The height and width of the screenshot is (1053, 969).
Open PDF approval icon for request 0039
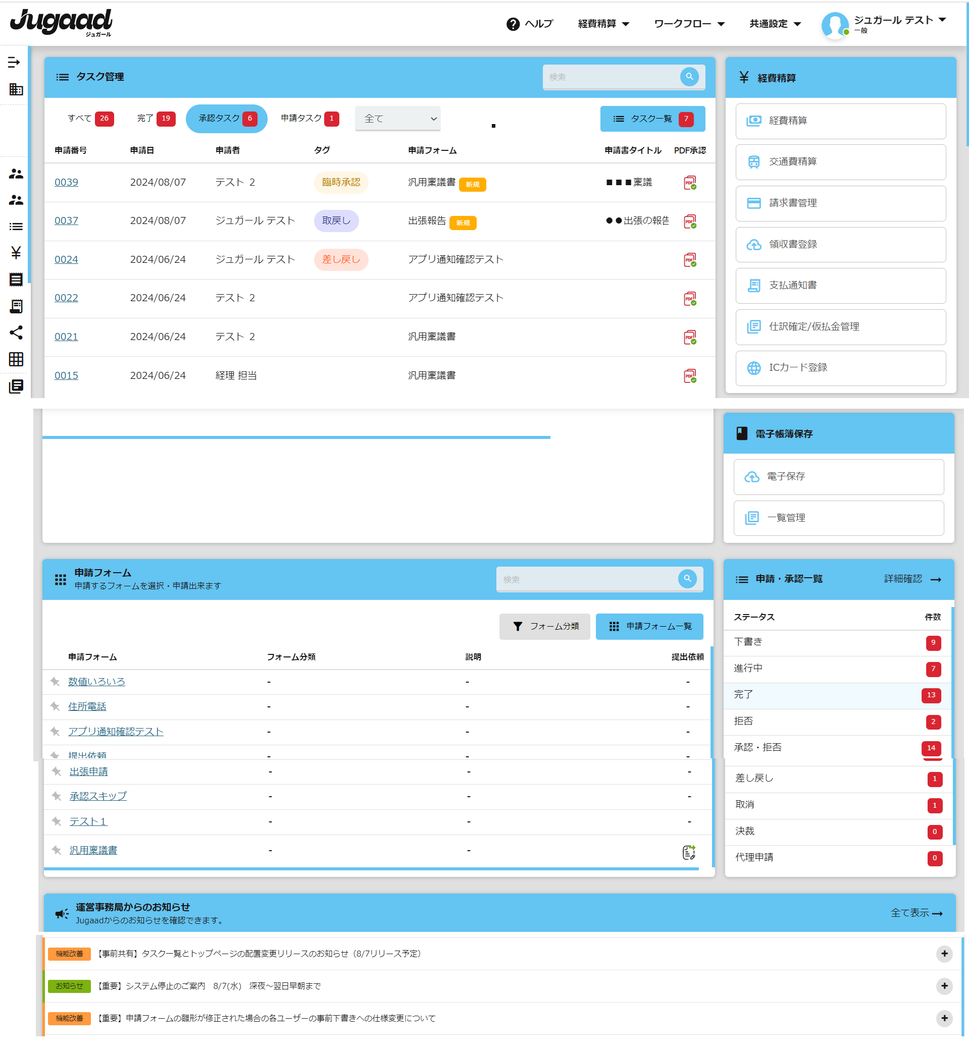click(x=690, y=183)
